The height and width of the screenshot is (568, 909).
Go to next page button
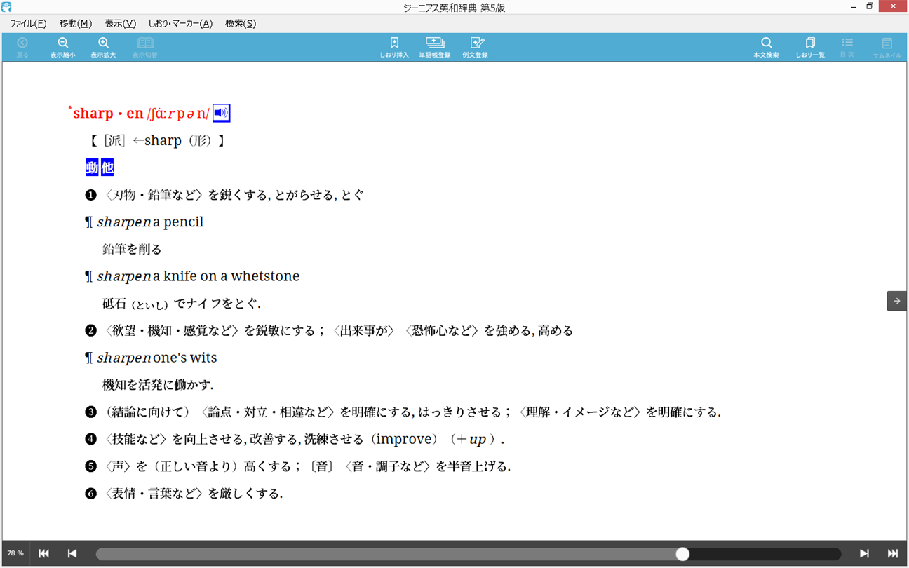coord(864,553)
